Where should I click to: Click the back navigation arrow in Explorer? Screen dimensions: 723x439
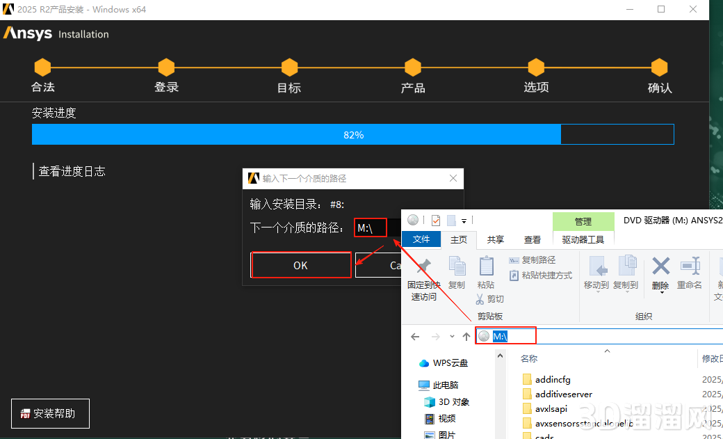(415, 336)
